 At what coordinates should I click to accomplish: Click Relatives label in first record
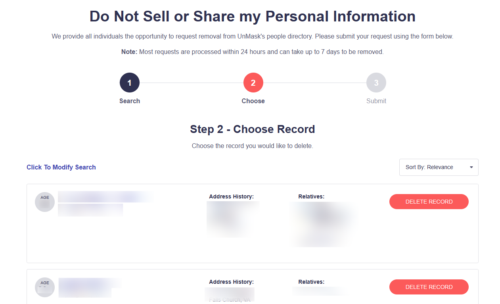311,196
